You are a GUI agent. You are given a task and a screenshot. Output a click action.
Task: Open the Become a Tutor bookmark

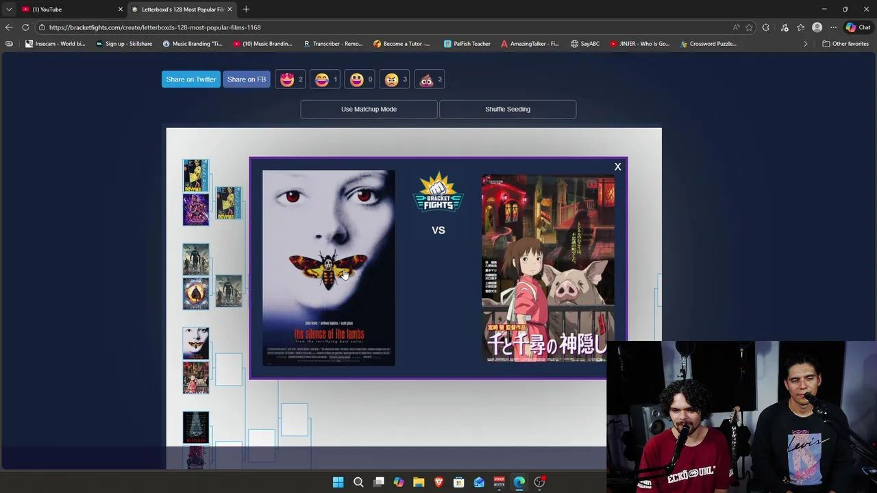(402, 44)
